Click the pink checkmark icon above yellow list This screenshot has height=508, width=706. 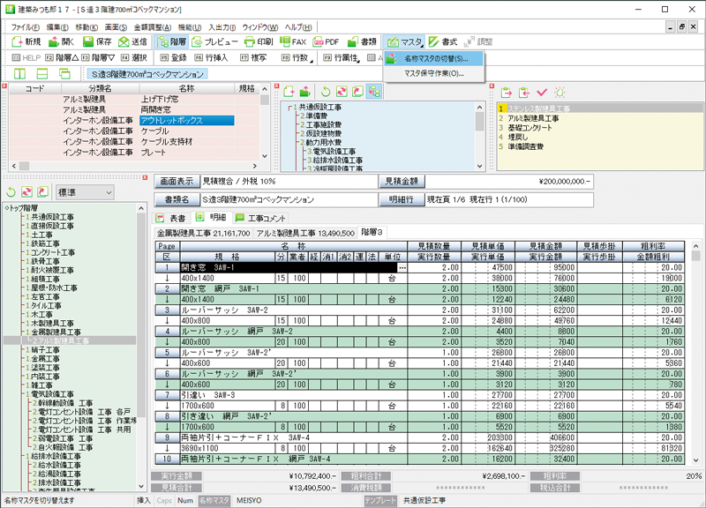542,93
